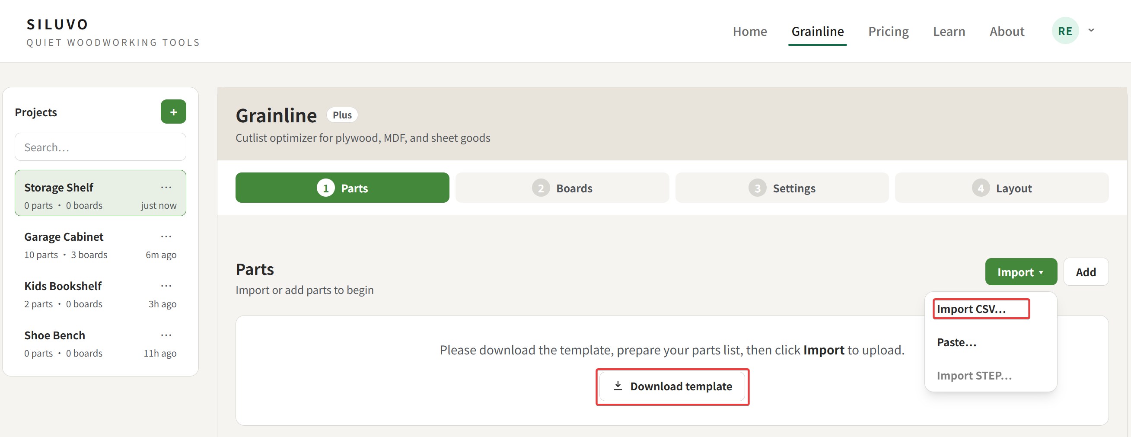Open the Settings step
This screenshot has height=437, width=1131.
pos(782,188)
